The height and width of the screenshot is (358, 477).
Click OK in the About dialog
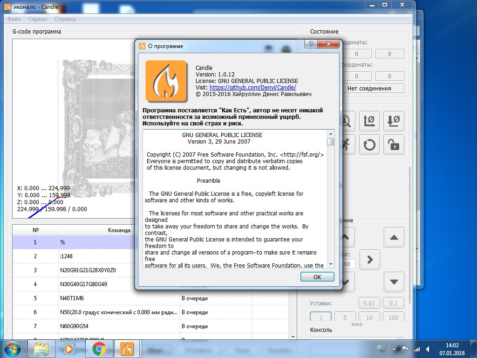[317, 277]
